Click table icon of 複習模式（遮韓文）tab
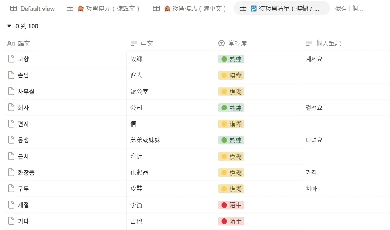This screenshot has height=230, width=390. [x=70, y=8]
